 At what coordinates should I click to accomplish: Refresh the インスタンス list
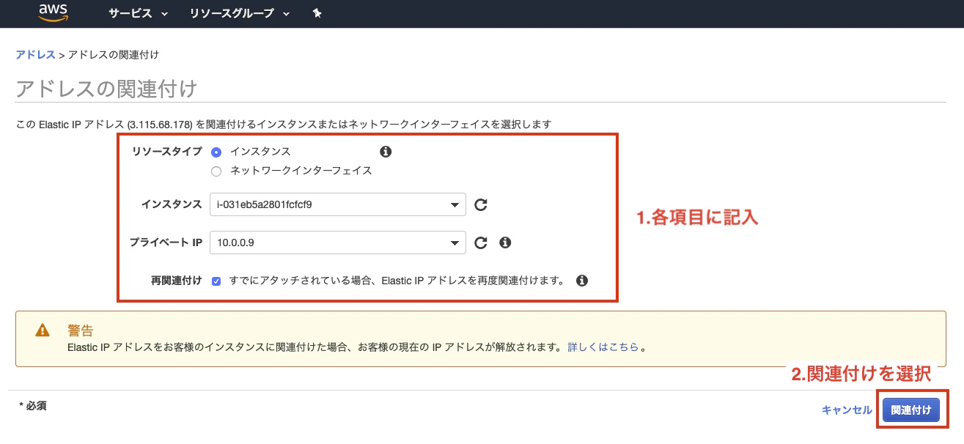(481, 205)
